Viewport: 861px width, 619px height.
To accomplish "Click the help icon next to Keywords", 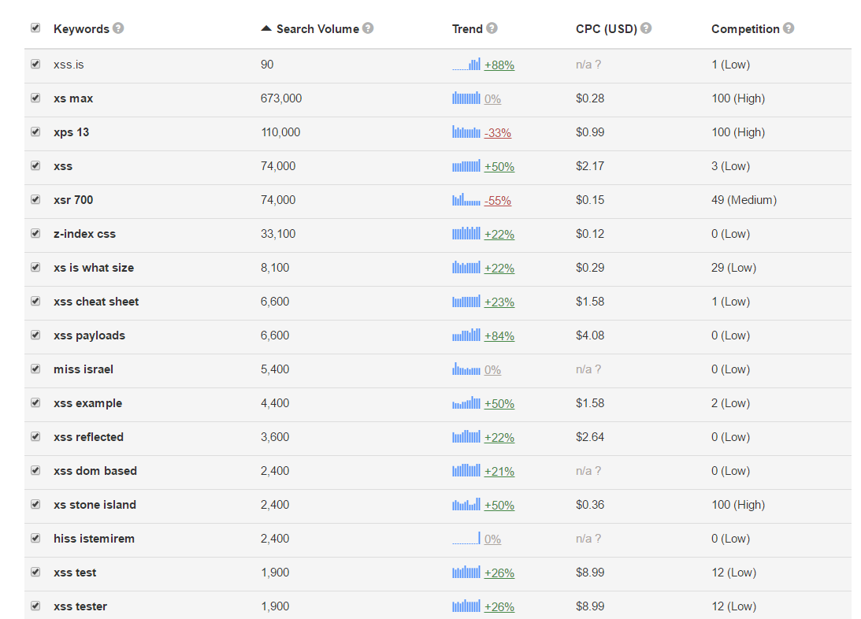I will pos(118,28).
